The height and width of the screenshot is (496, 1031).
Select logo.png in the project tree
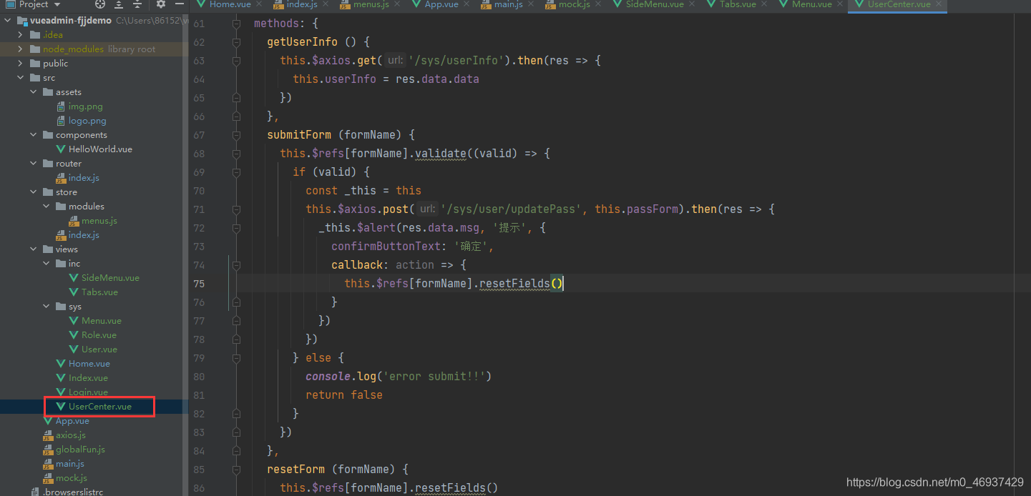(x=87, y=121)
